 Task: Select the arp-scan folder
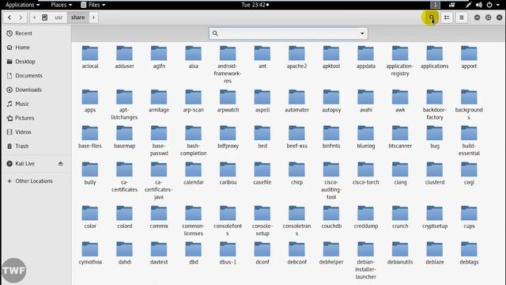pyautogui.click(x=193, y=101)
